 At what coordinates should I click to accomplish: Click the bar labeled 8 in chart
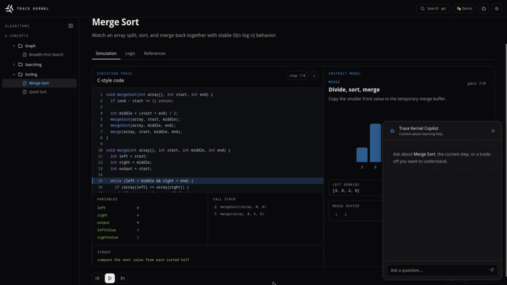pyautogui.click(x=376, y=143)
